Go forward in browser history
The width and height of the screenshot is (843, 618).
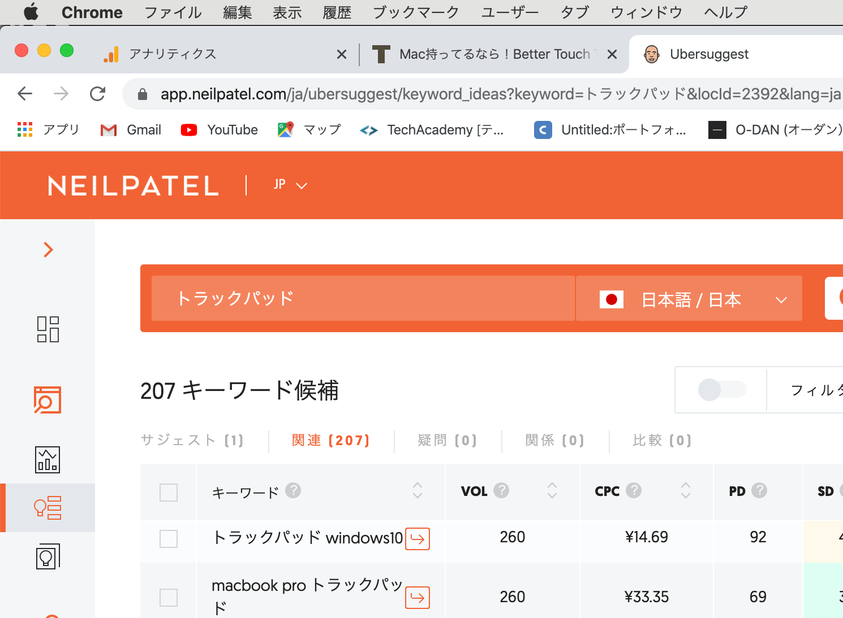(x=61, y=94)
